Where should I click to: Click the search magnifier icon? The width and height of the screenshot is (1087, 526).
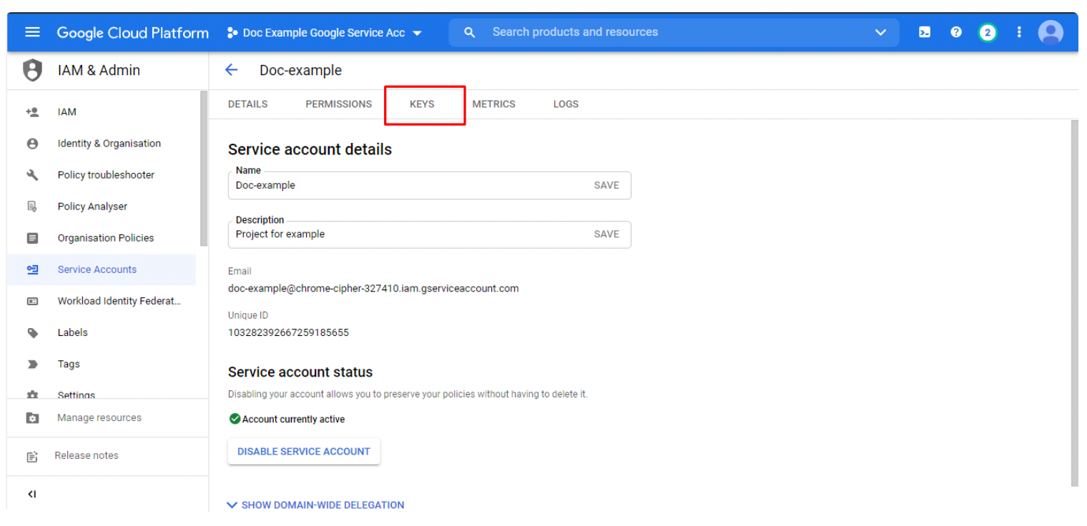[x=470, y=32]
